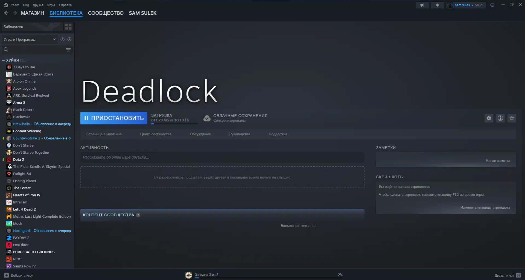The image size is (525, 280).
Task: Open the friends and chat icon
Action: point(518,275)
